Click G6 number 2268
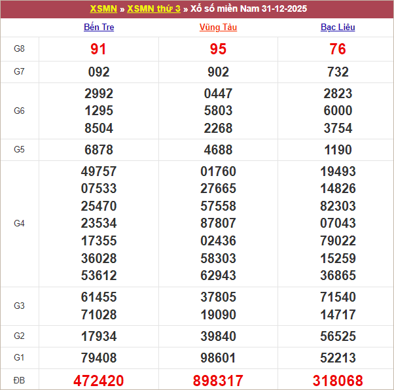Image resolution: width=394 pixels, height=390 pixels. (x=218, y=128)
